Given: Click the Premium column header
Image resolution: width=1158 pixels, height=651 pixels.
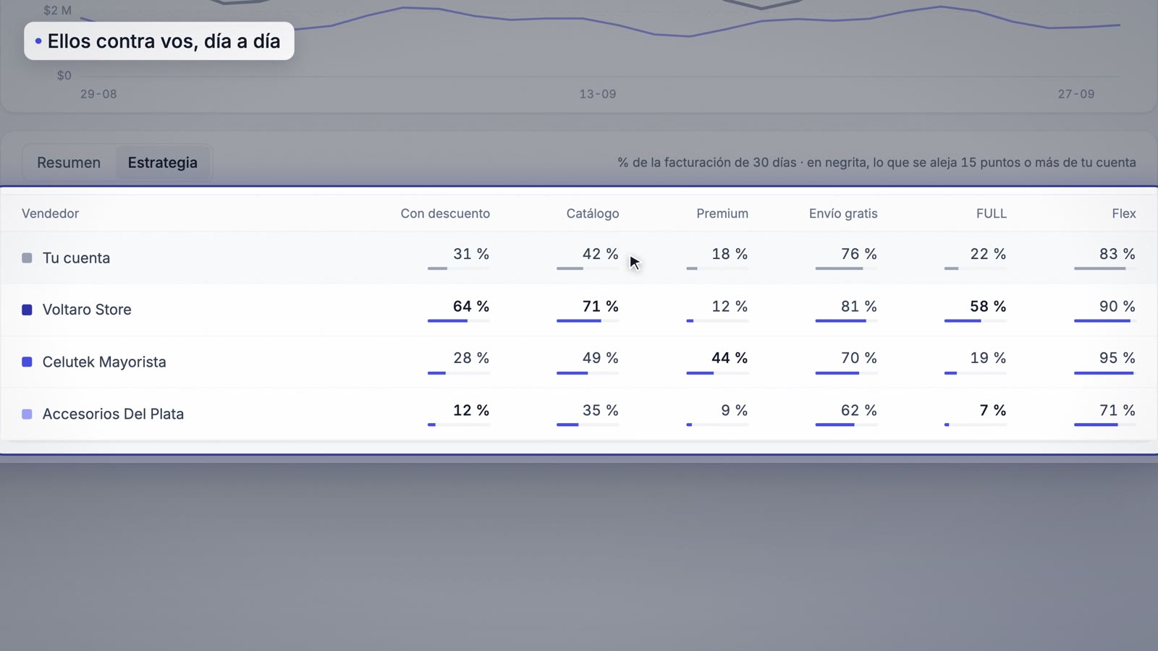Looking at the screenshot, I should pyautogui.click(x=722, y=213).
